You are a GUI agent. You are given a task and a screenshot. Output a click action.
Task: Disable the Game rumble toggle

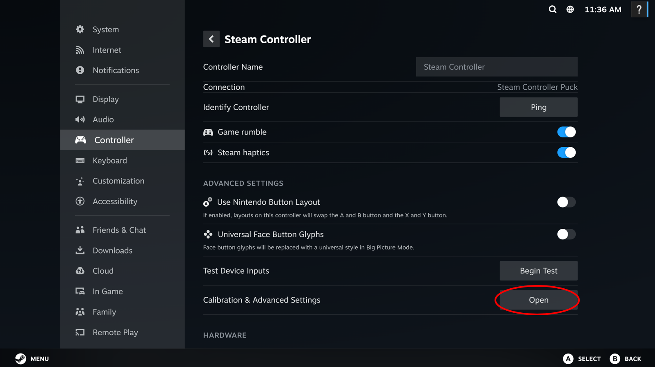coord(566,132)
